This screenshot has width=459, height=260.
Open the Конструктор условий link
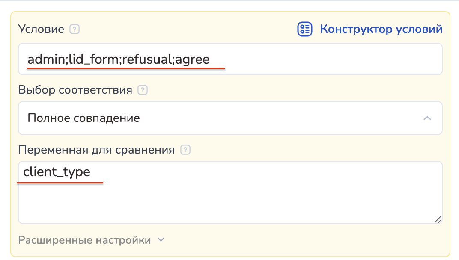(381, 30)
